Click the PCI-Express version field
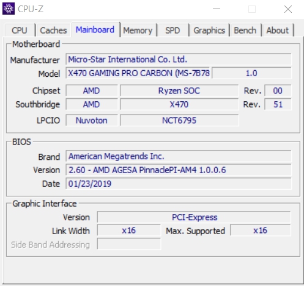304x286 pixels. click(194, 217)
